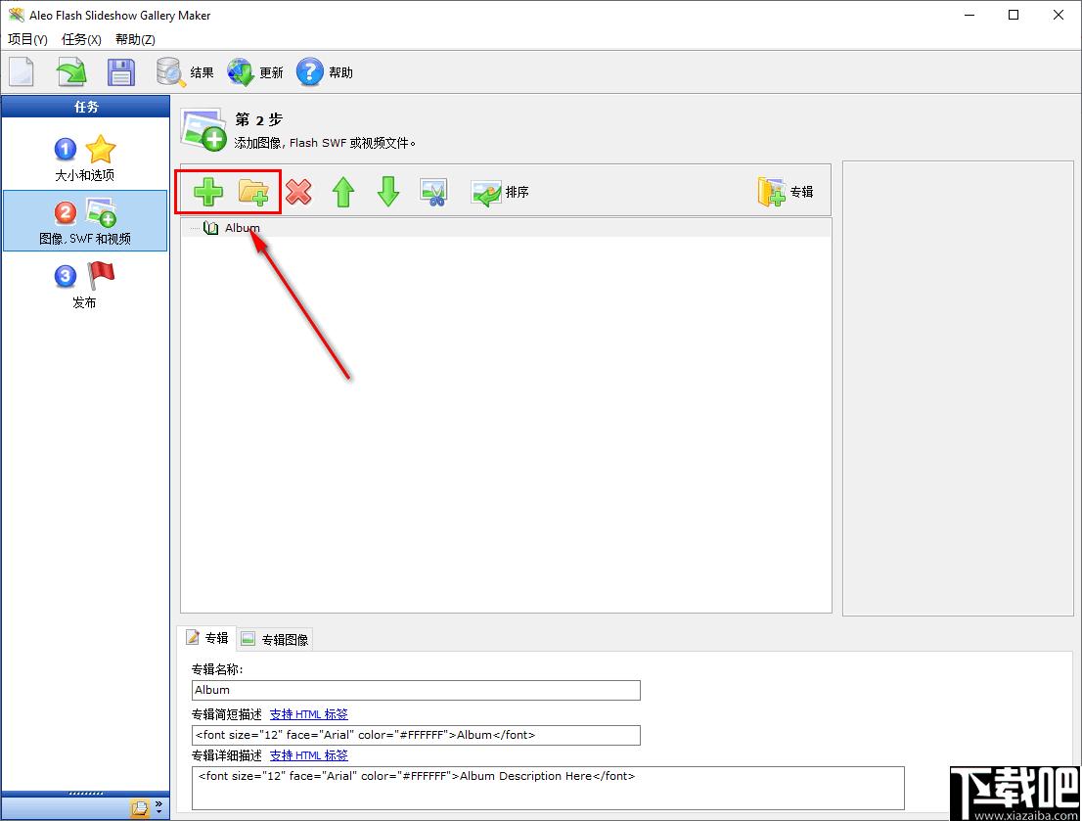Click the open project green arrow icon
The image size is (1082, 821).
click(71, 72)
